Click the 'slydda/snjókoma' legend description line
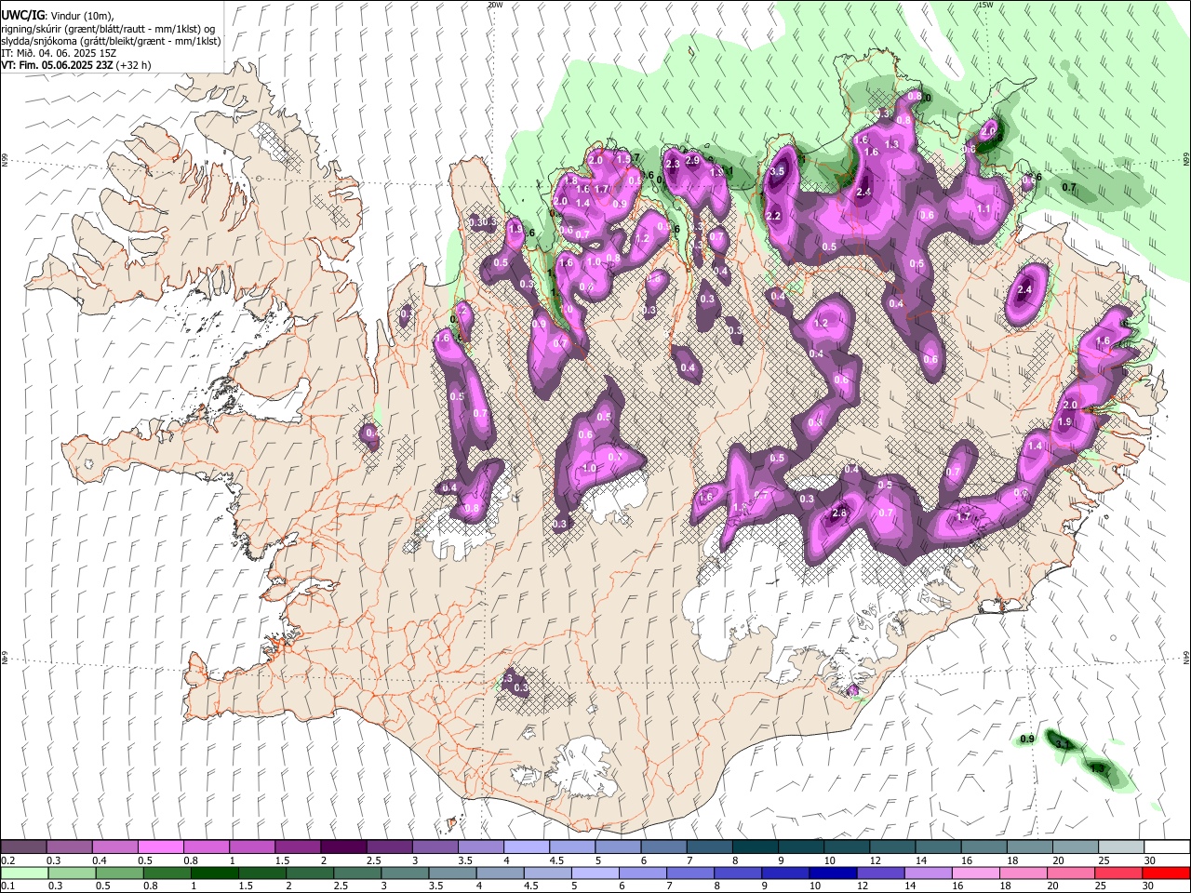 [x=111, y=41]
